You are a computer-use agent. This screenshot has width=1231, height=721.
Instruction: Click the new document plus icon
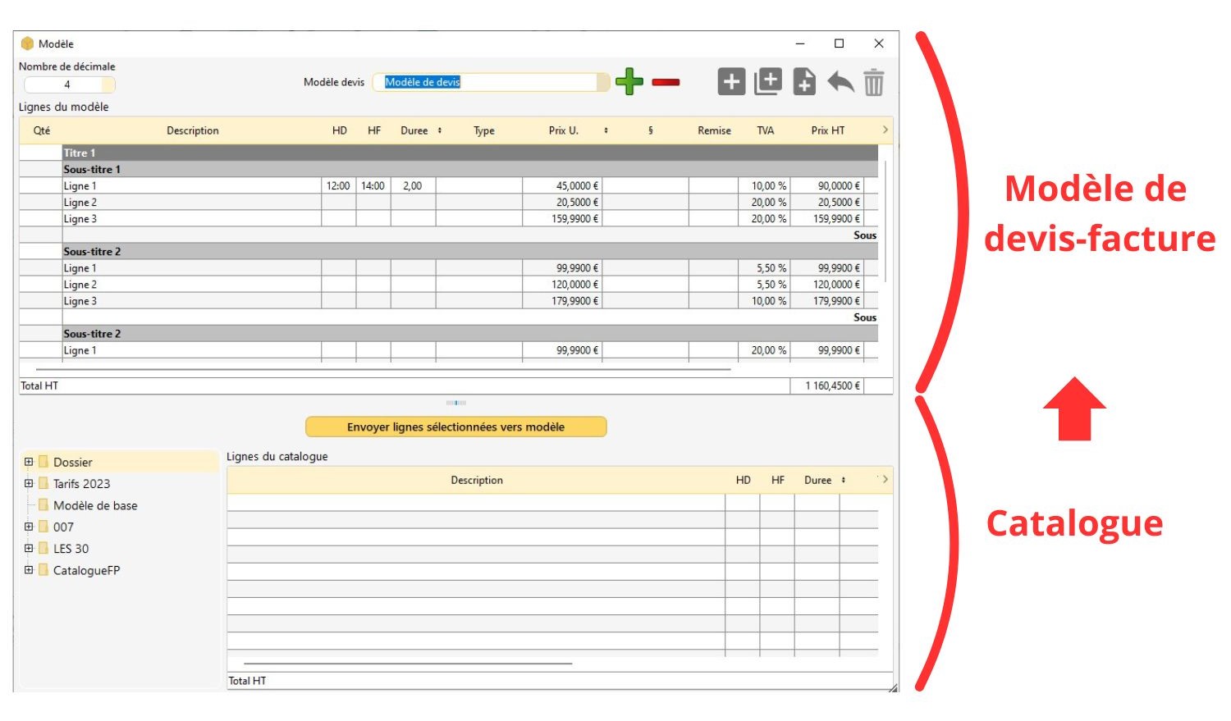804,82
